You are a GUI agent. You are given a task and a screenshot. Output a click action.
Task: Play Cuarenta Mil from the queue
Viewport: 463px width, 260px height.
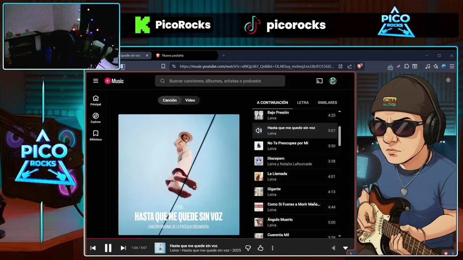[x=295, y=235]
